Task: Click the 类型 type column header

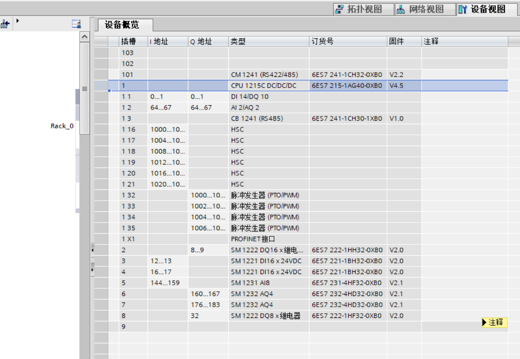Action: 238,42
